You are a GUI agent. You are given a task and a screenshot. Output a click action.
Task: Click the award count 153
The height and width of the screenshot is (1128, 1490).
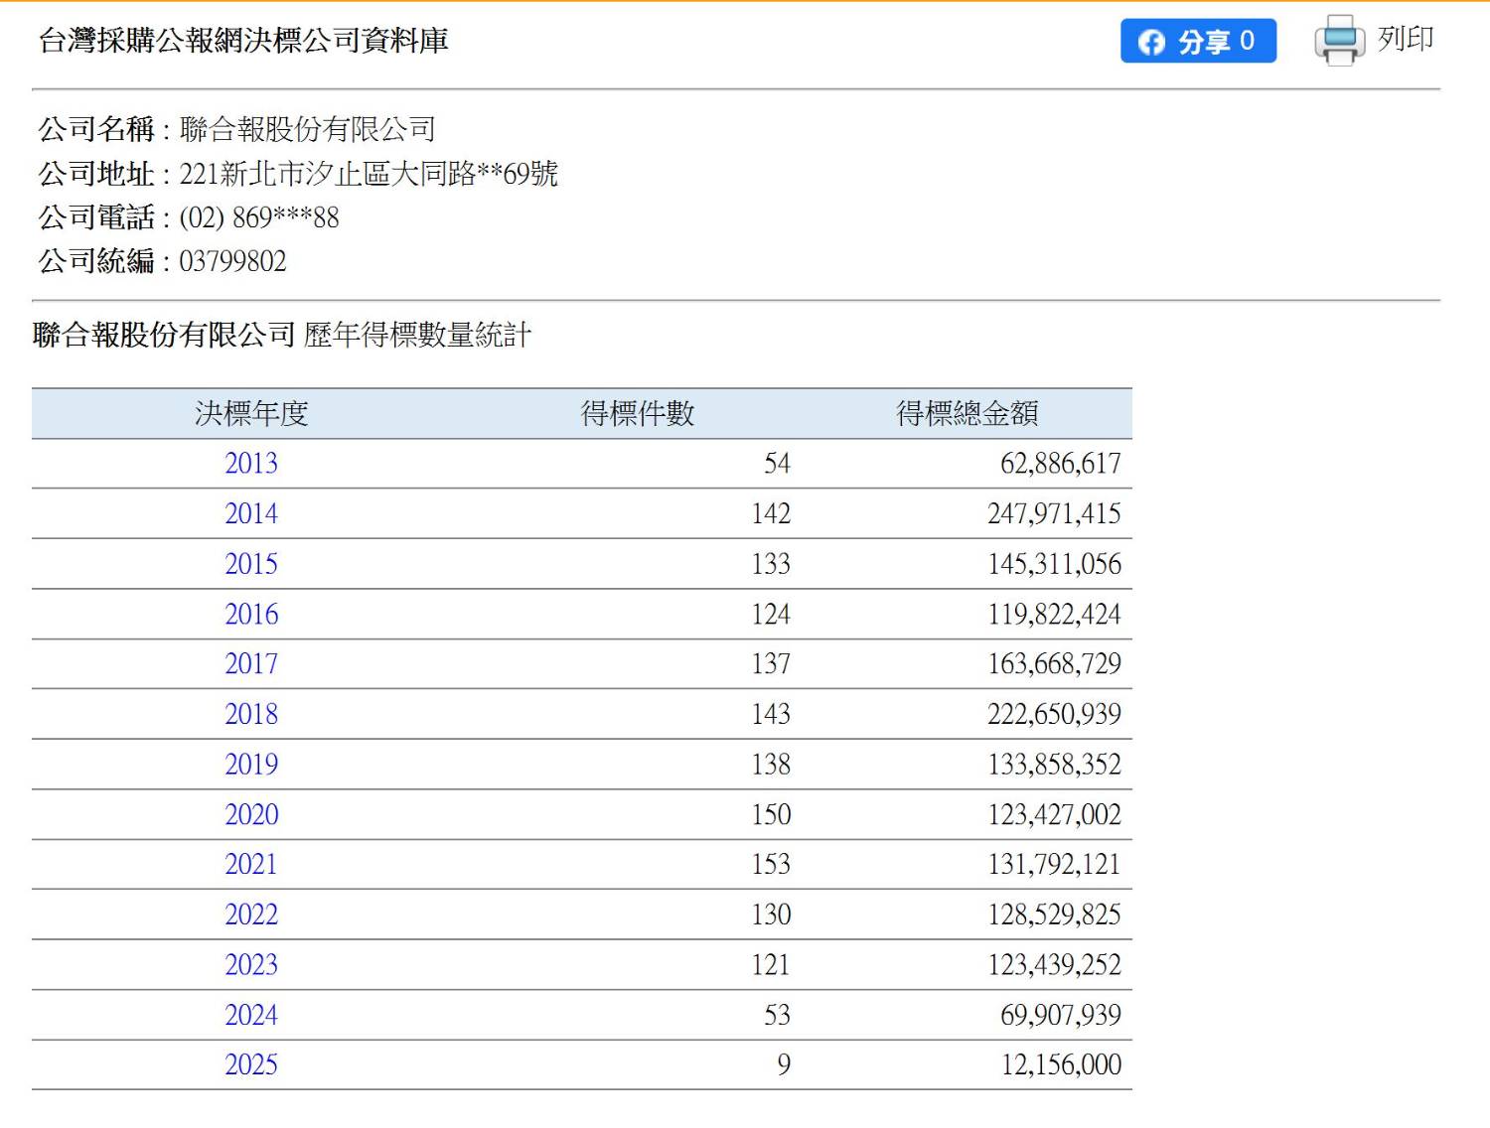(x=771, y=864)
